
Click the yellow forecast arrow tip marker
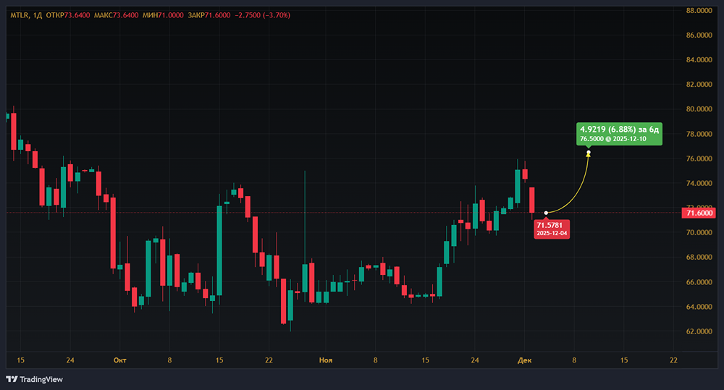click(588, 153)
